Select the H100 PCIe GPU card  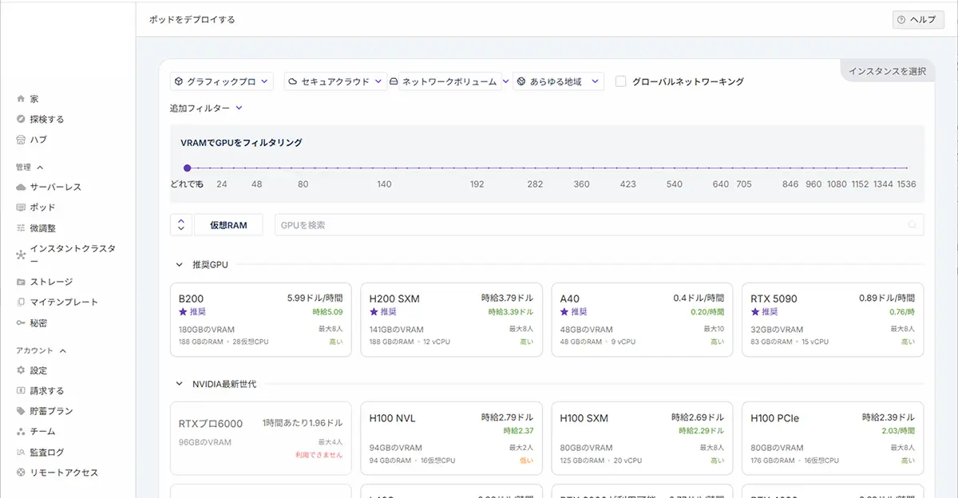point(833,438)
